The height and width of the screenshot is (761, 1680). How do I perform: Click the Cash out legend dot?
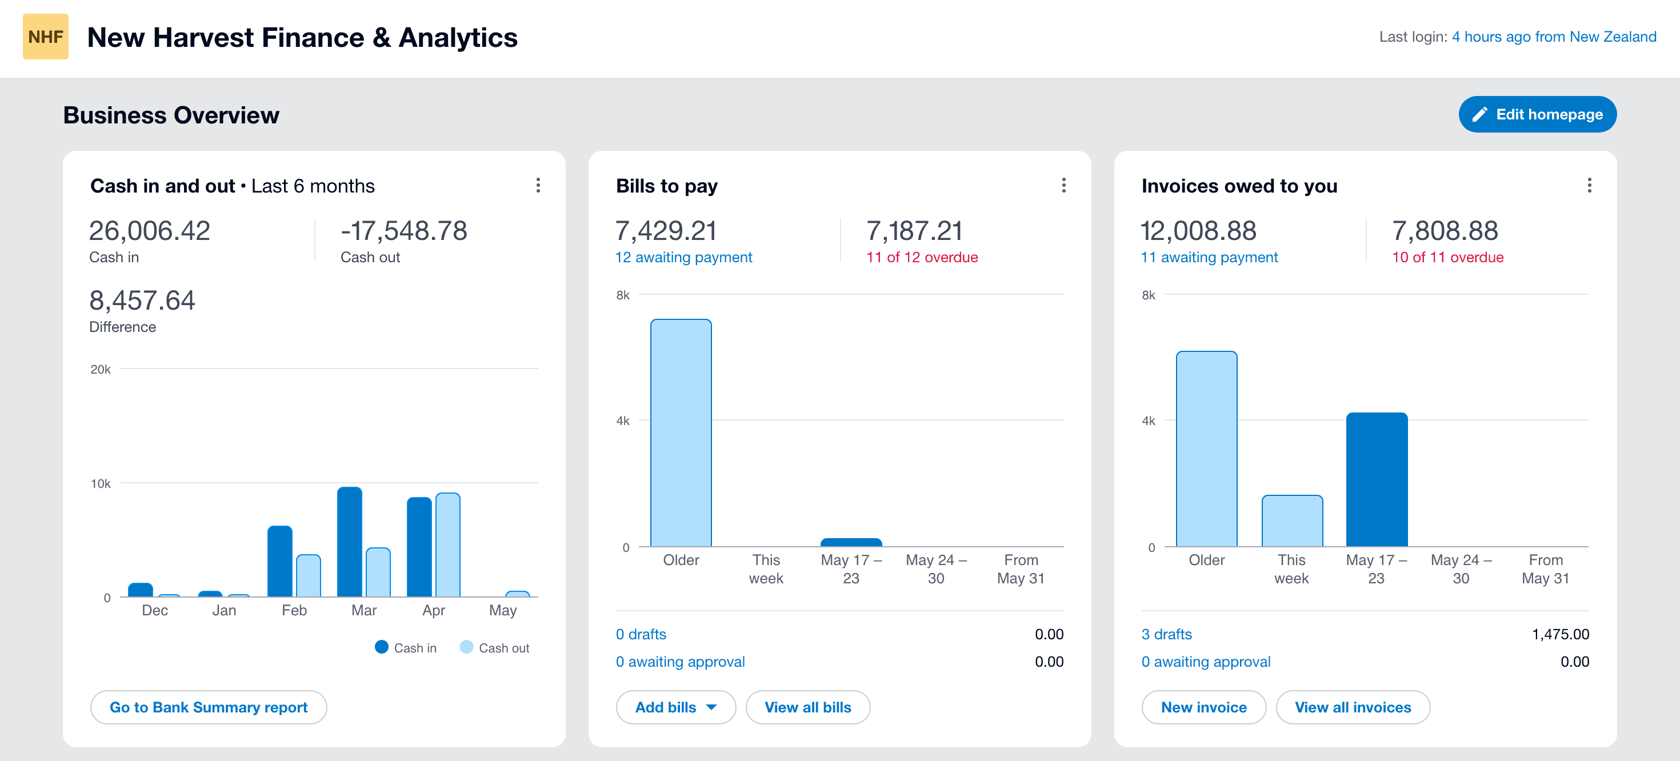coord(466,647)
